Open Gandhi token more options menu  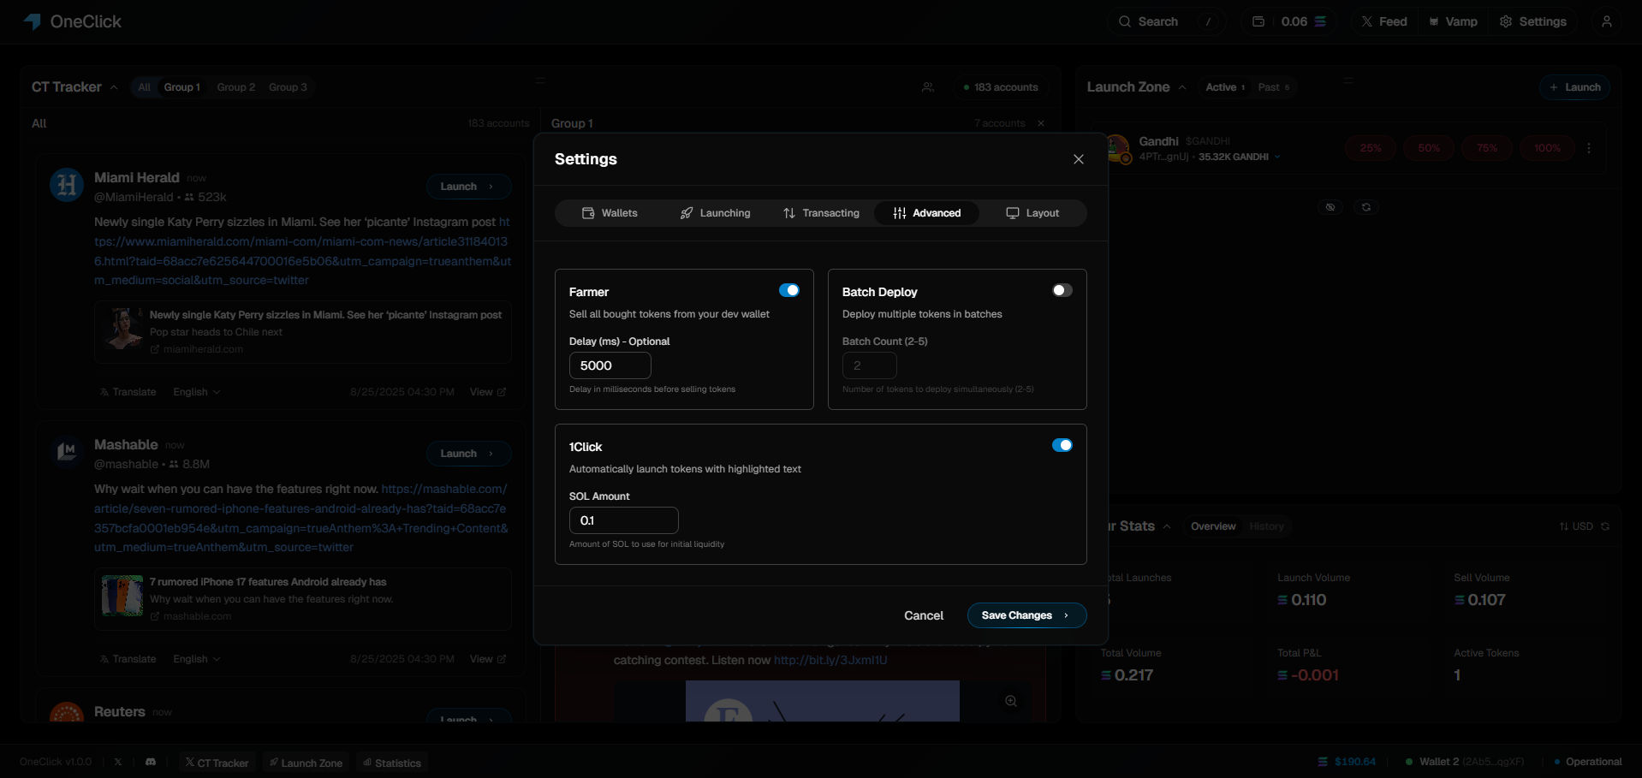(x=1589, y=148)
